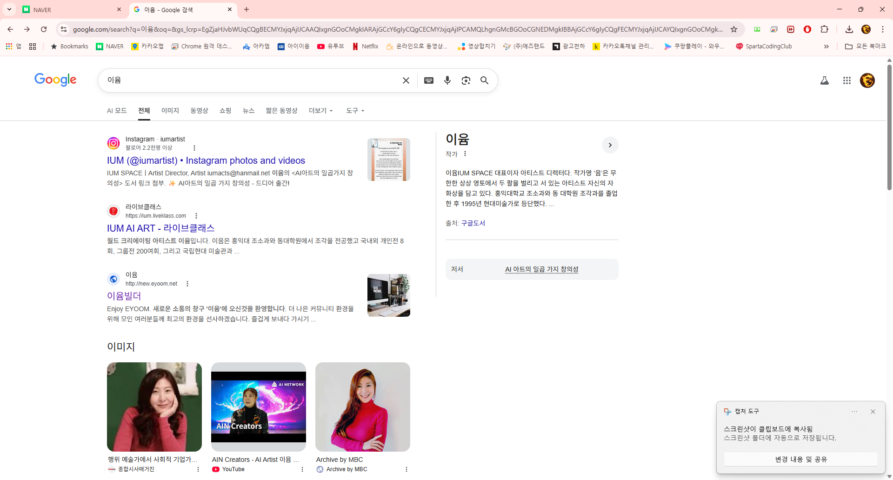This screenshot has height=480, width=893.
Task: Open Google account profile picture
Action: tap(867, 80)
